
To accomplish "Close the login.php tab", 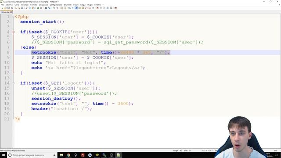I will 11,12.
